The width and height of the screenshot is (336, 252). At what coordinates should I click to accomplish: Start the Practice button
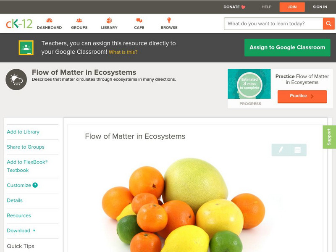click(302, 96)
